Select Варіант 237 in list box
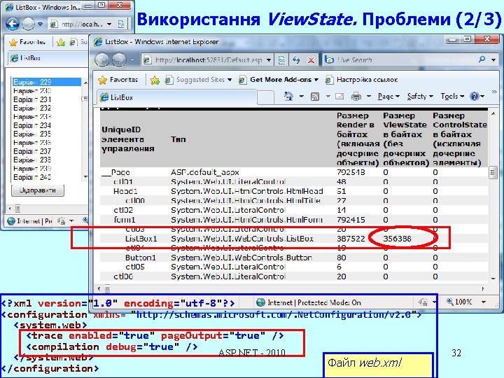This screenshot has width=504, height=378. (x=47, y=151)
